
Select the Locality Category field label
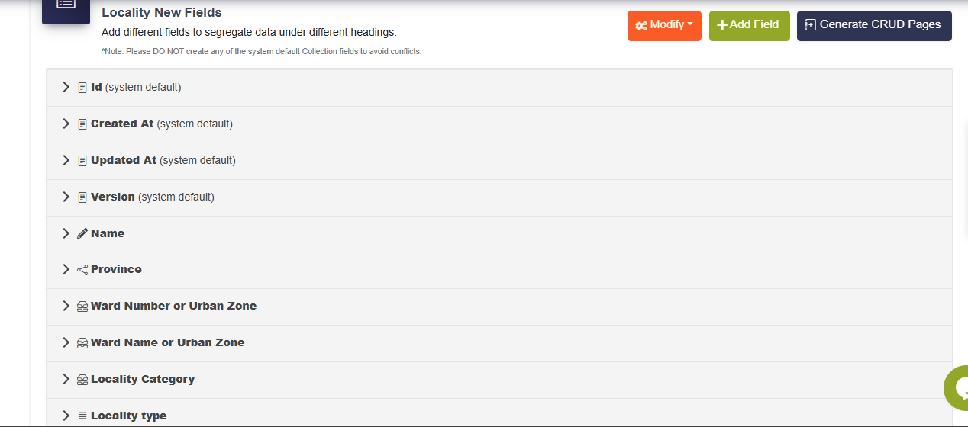143,380
